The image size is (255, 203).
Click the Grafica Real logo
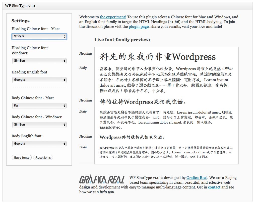point(102,179)
